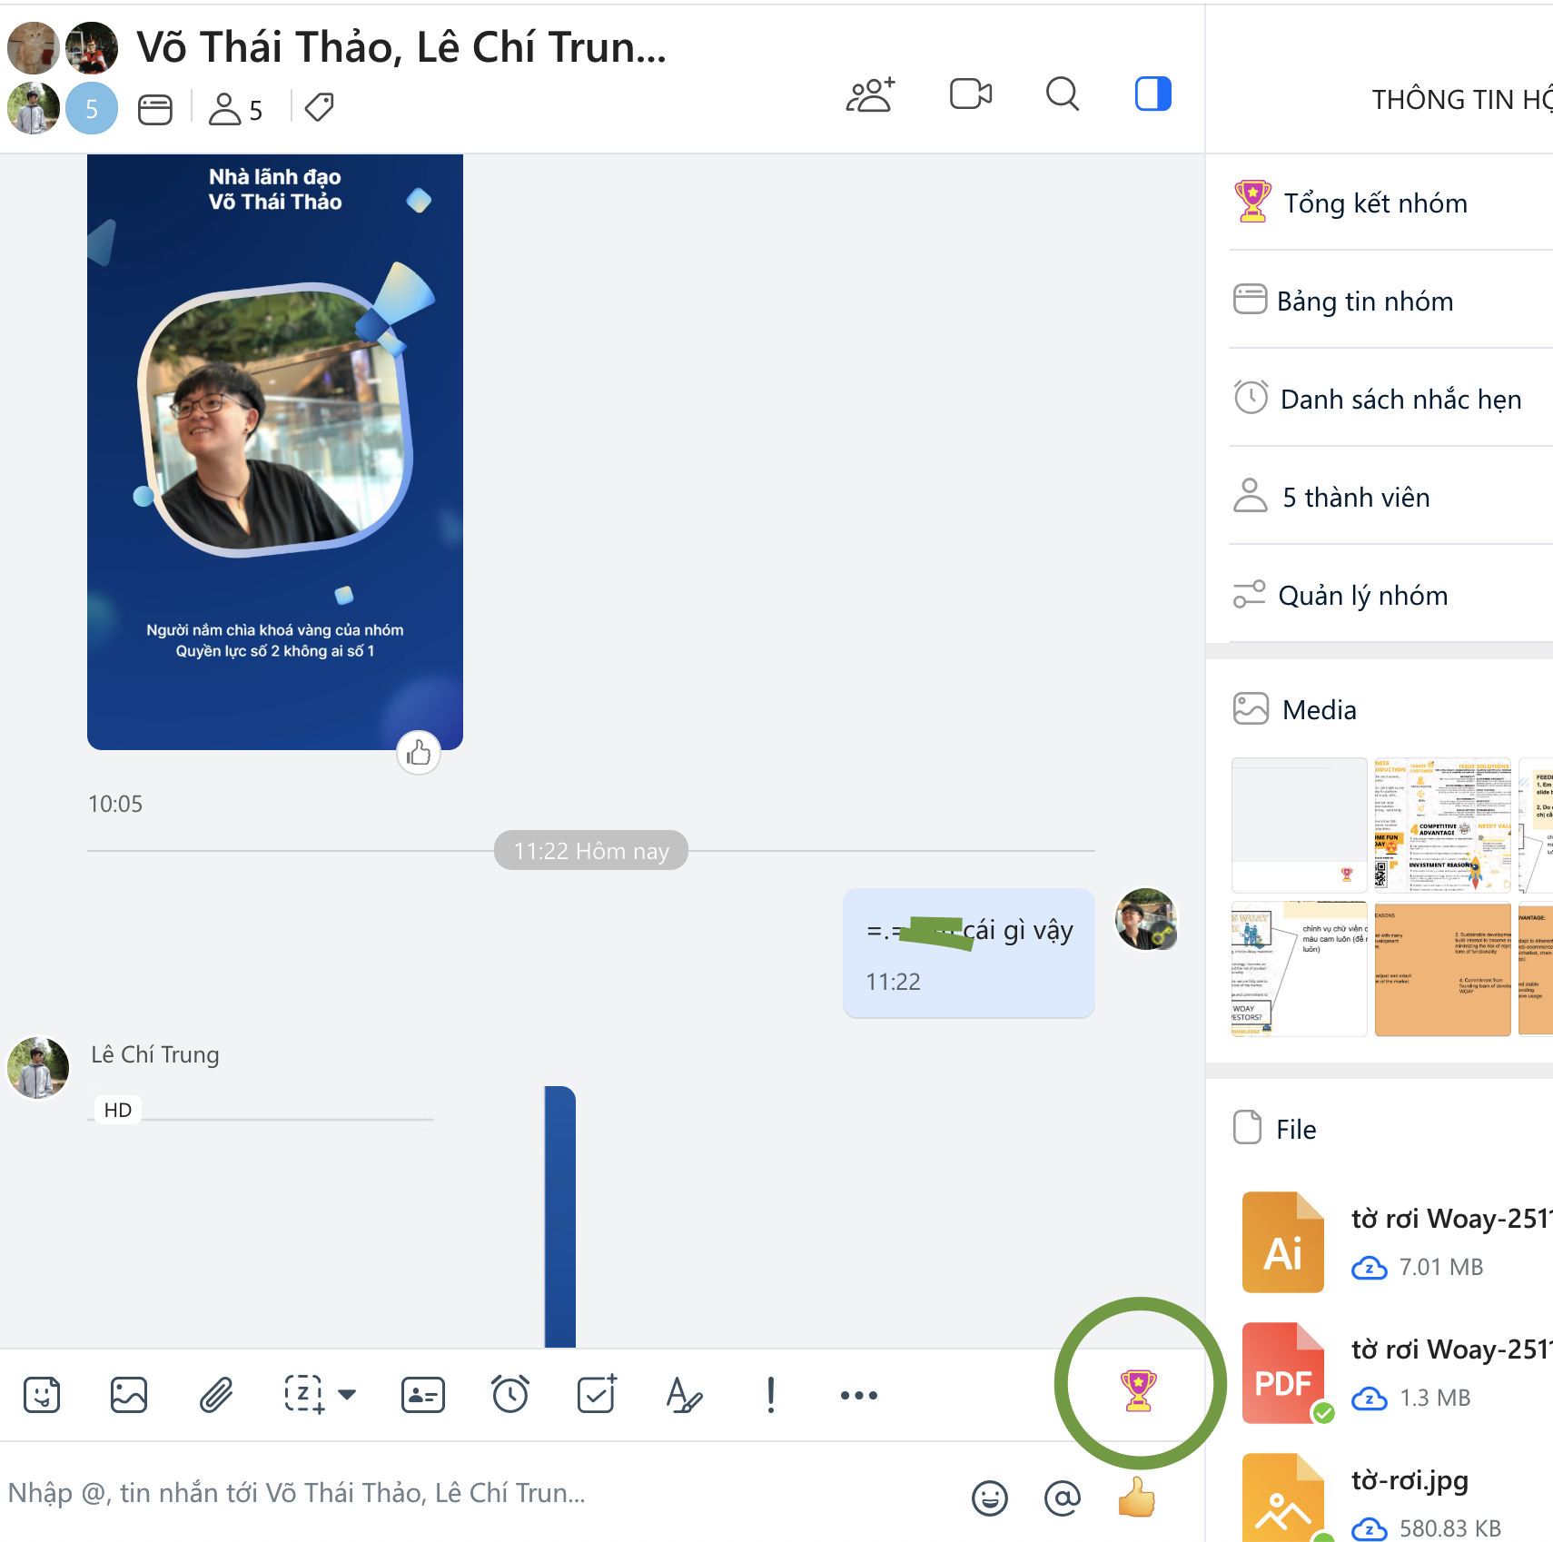Attach a file with paperclip icon
Viewport: 1553px width, 1542px height.
click(x=216, y=1395)
